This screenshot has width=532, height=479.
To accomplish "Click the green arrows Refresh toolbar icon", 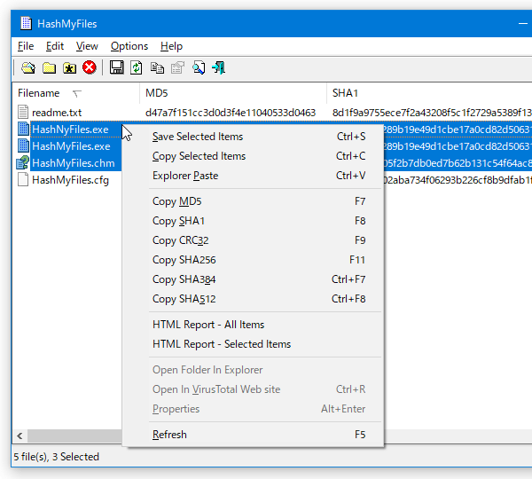I will pyautogui.click(x=137, y=67).
